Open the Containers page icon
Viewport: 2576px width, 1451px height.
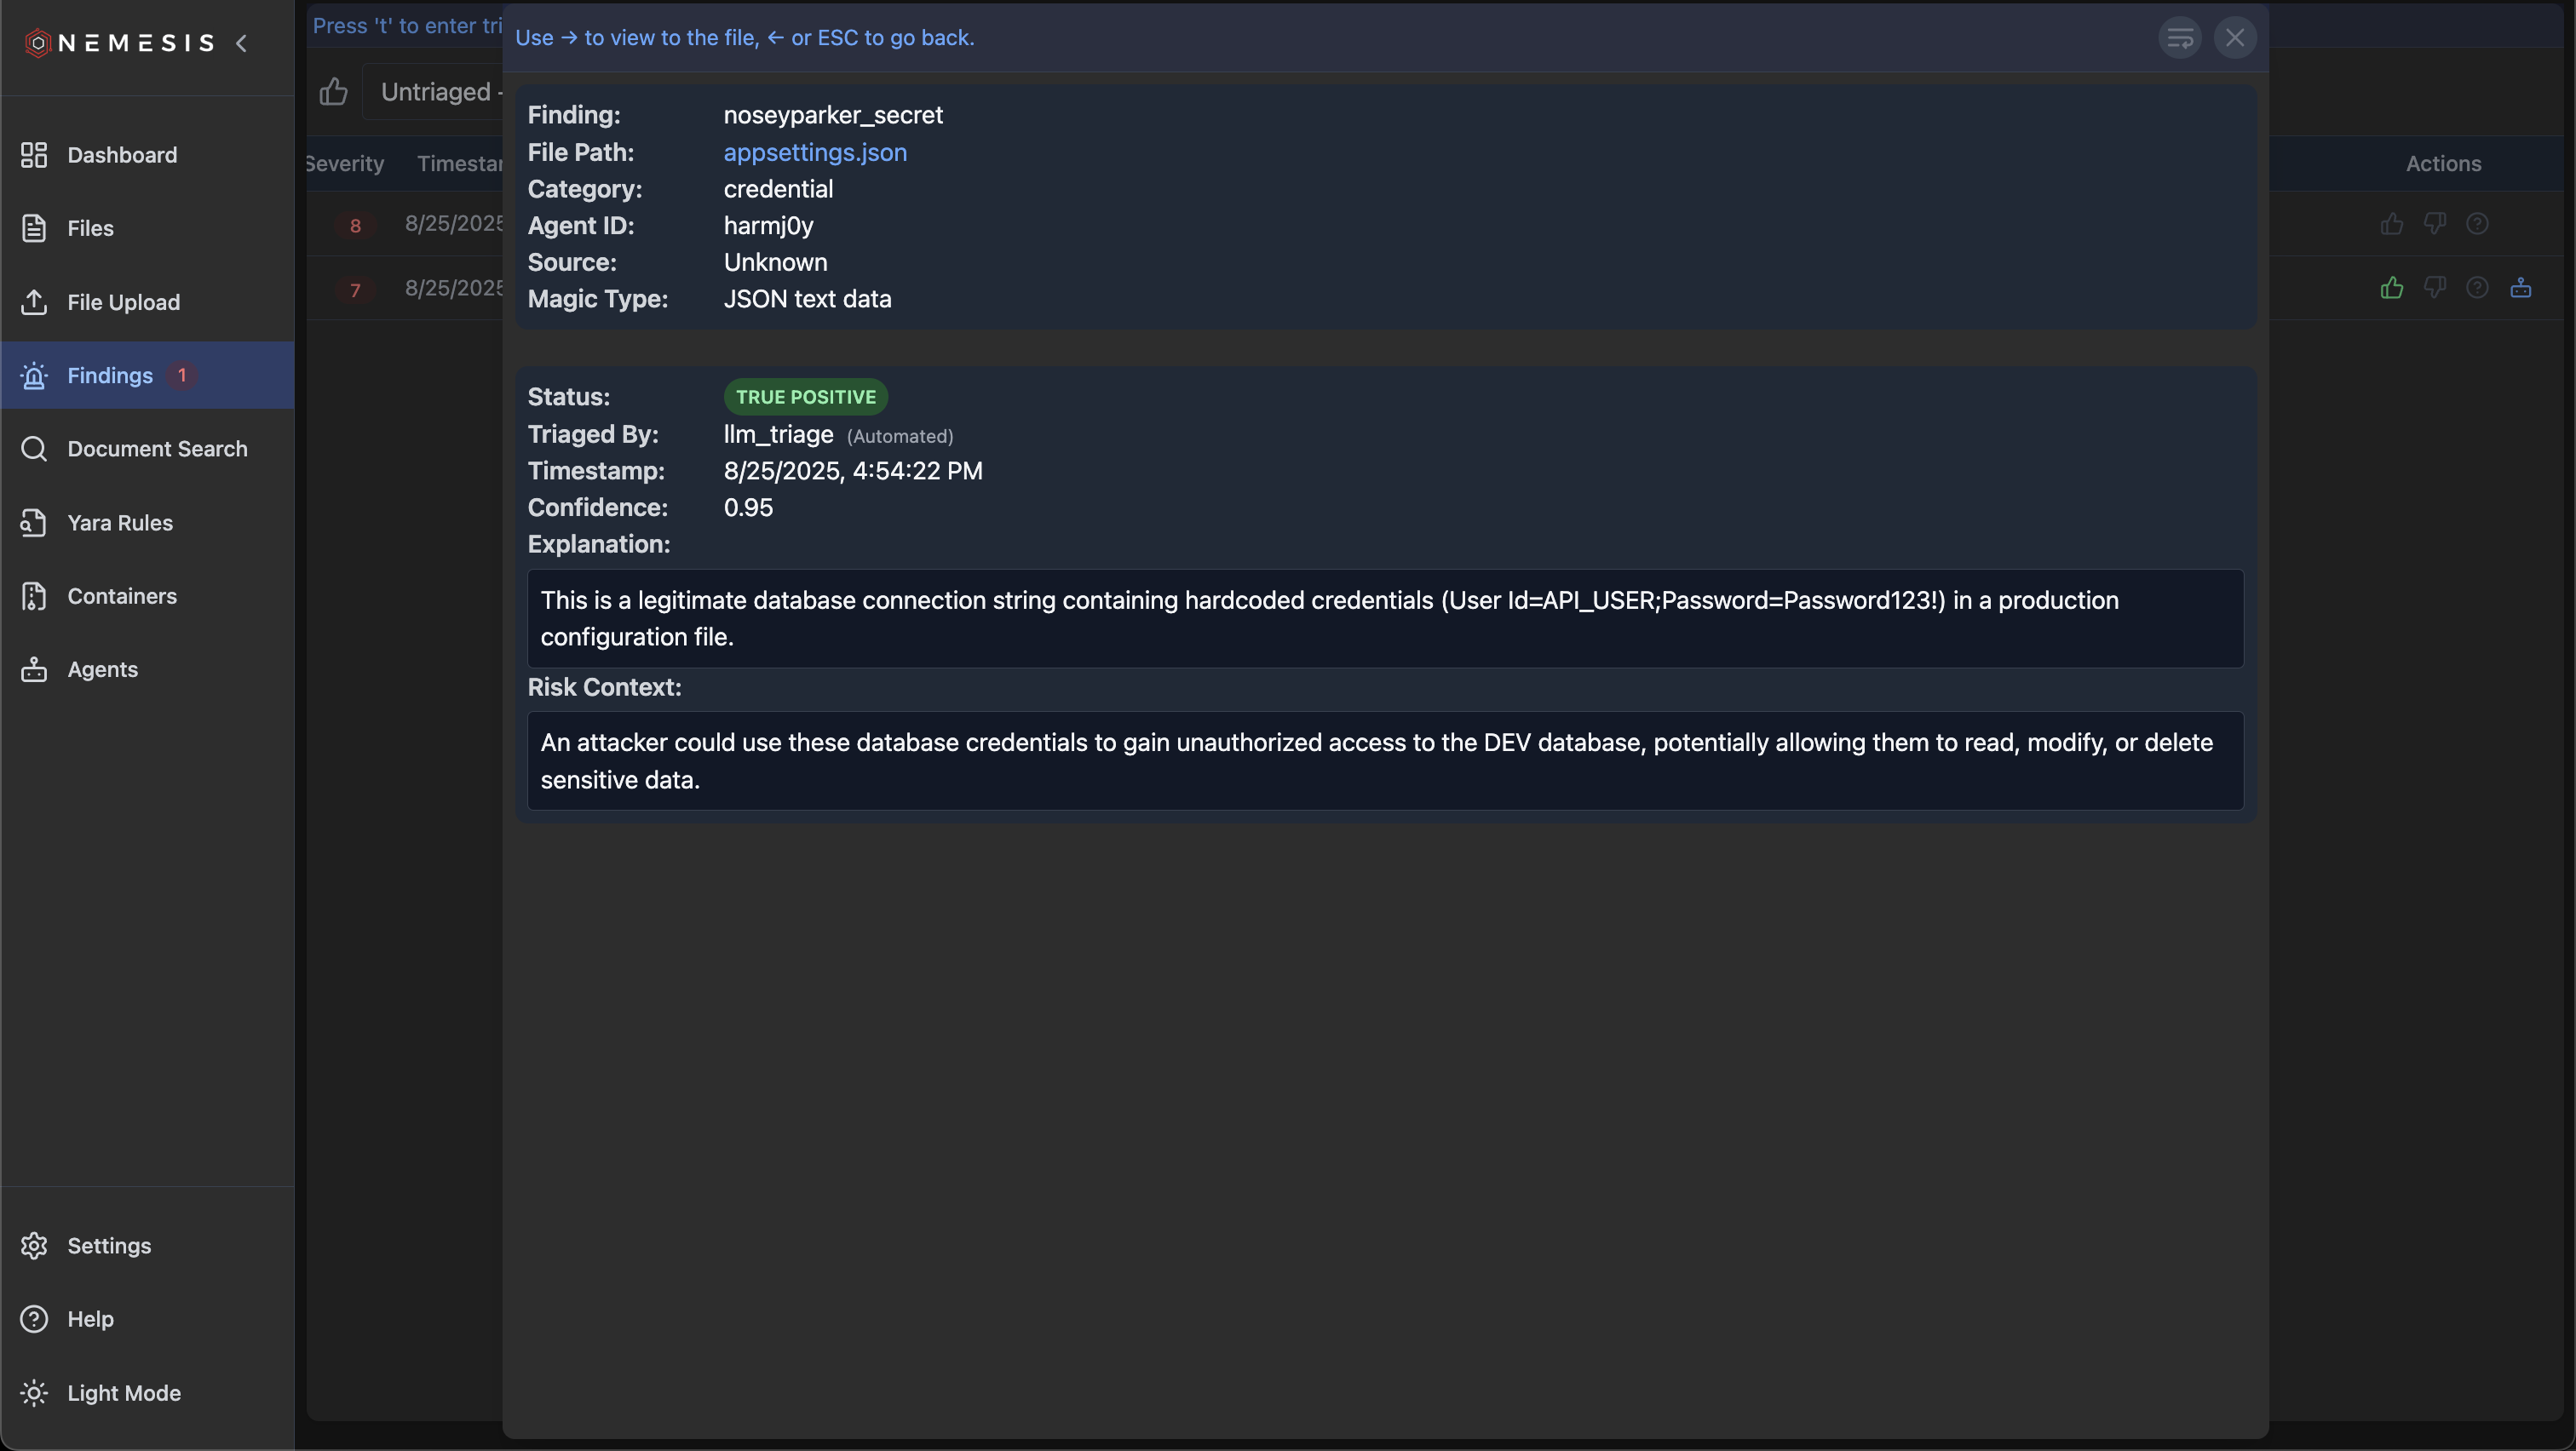click(34, 595)
